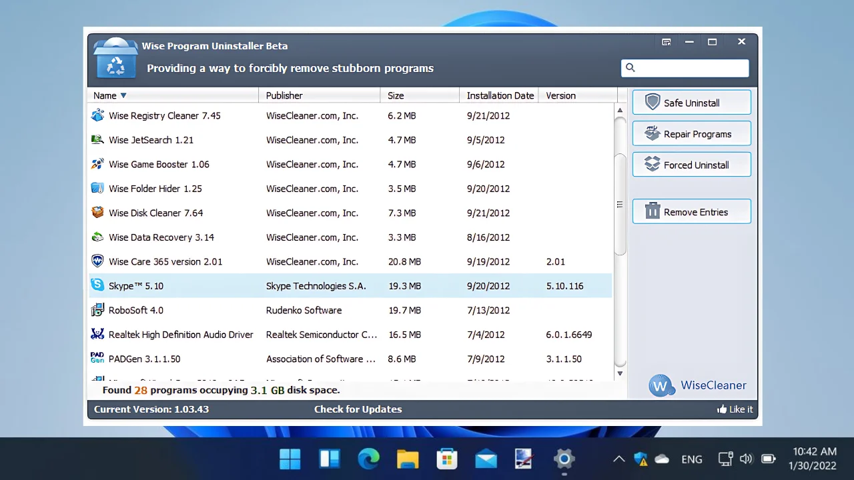Open the Mail app on the taskbar
Image resolution: width=854 pixels, height=480 pixels.
tap(486, 459)
